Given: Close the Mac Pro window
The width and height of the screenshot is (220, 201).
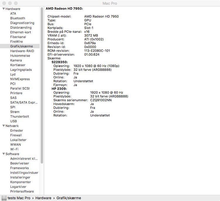Looking at the screenshot, I should pos(4,3).
